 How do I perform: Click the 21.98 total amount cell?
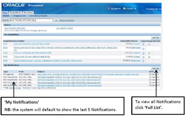coord(128,57)
